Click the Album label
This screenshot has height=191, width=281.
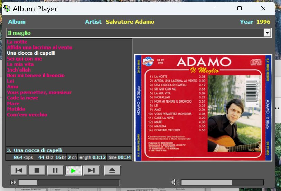17,22
